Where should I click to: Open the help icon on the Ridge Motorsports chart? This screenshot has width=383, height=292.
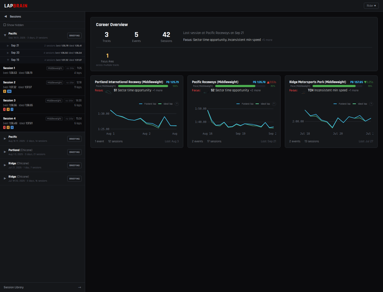pyautogui.click(x=371, y=104)
